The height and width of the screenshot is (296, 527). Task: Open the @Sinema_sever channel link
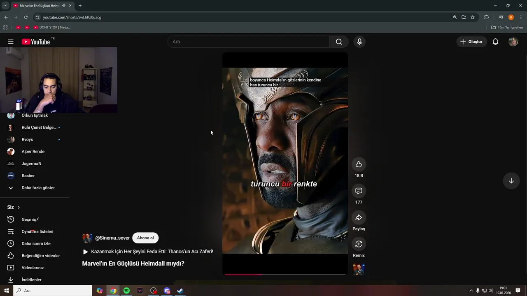(x=112, y=238)
